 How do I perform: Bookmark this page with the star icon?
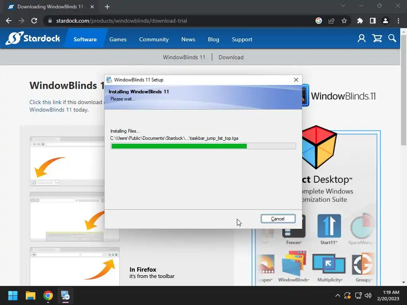click(x=344, y=21)
